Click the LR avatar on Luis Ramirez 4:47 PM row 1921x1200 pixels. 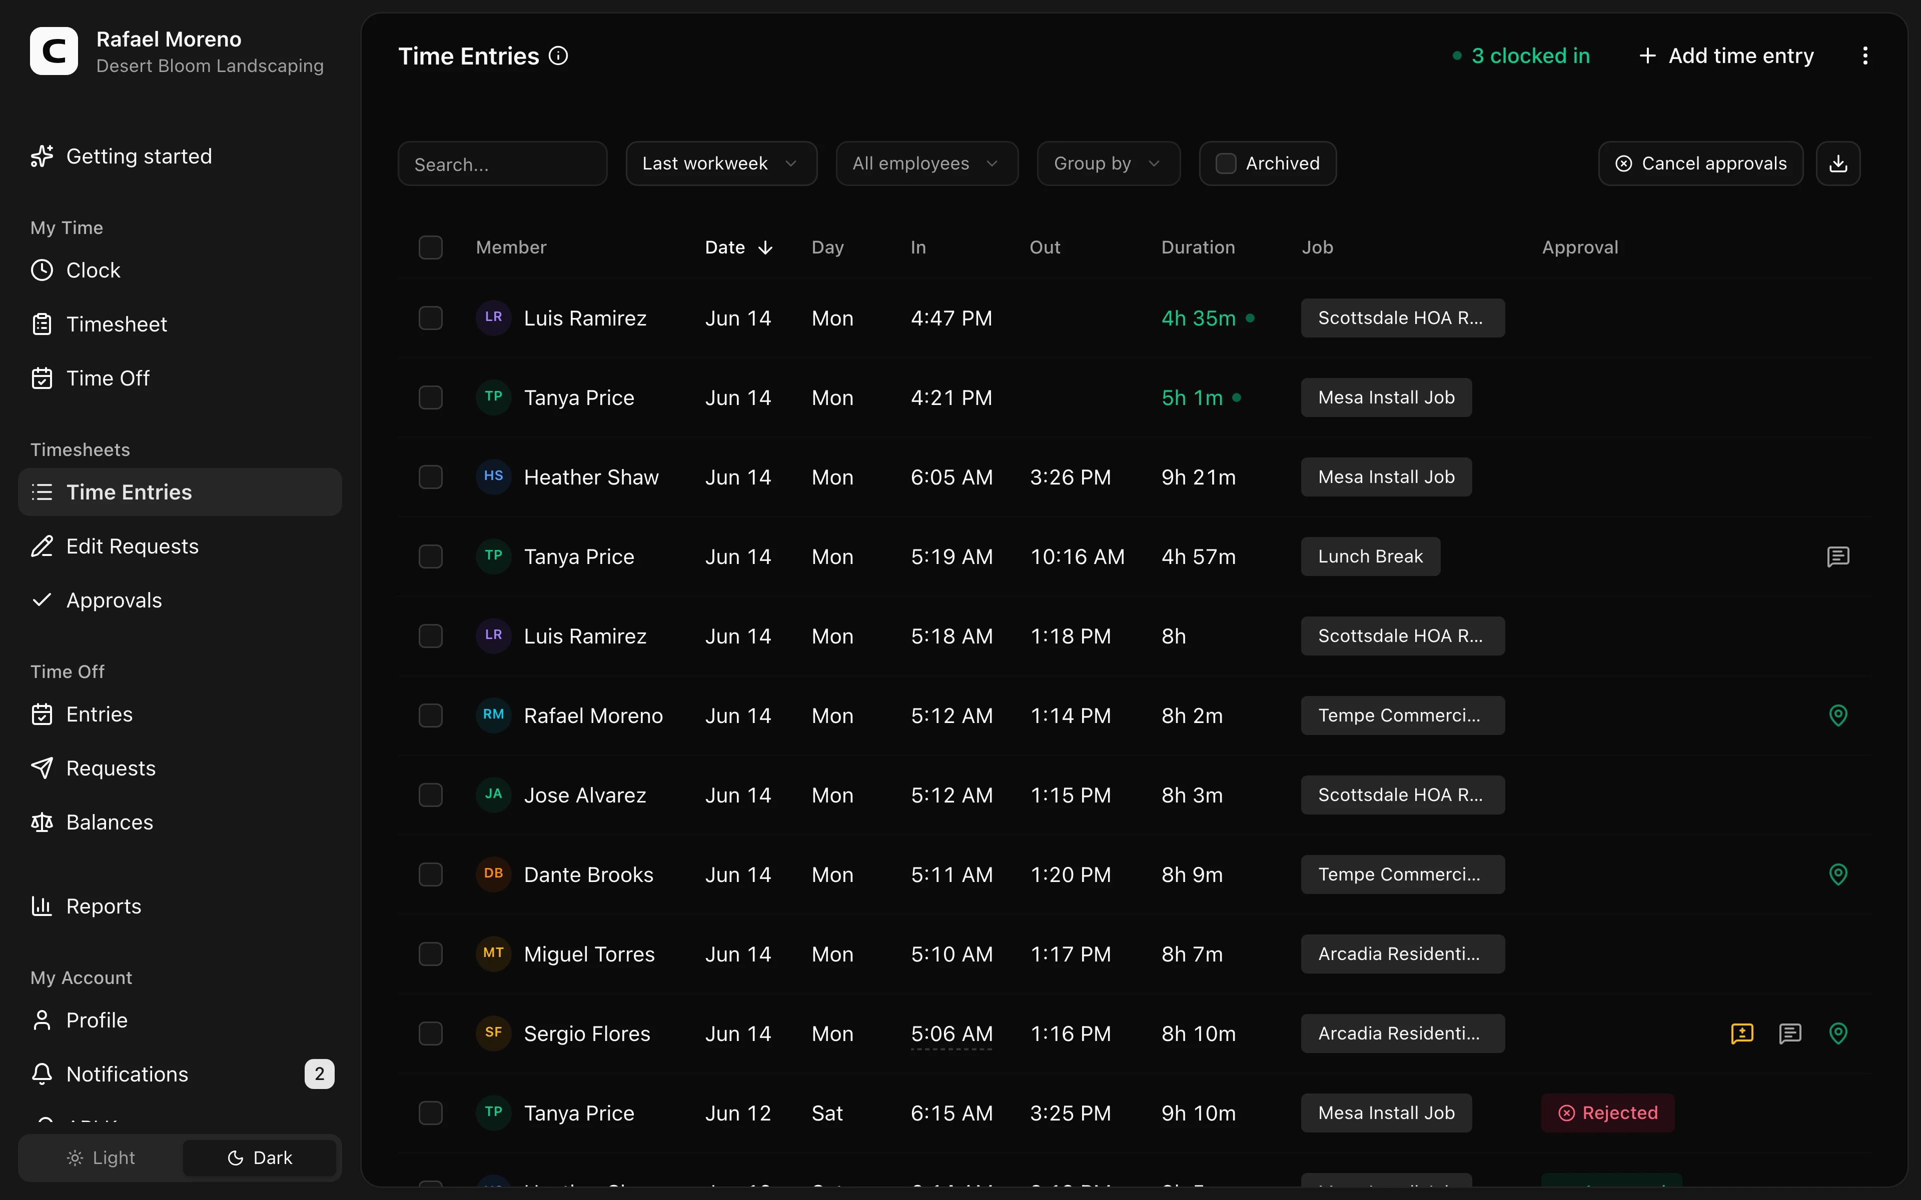click(x=493, y=317)
